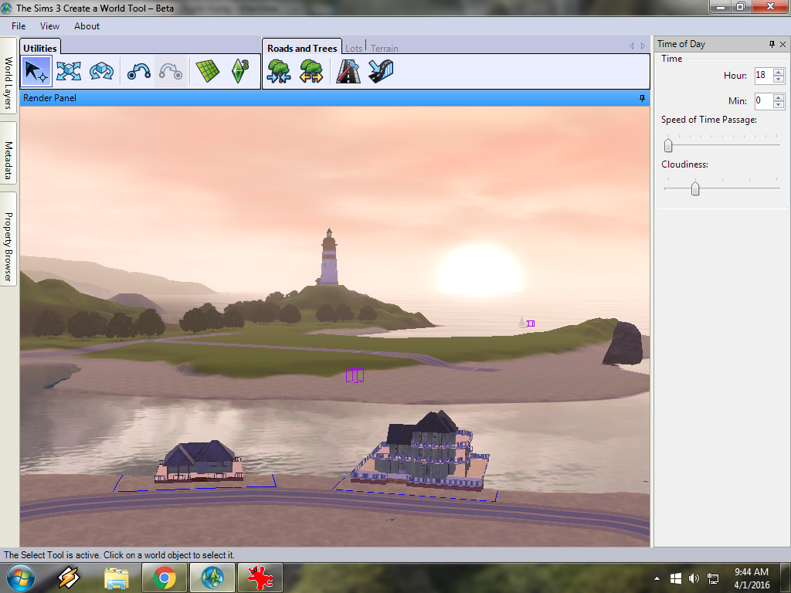Image resolution: width=791 pixels, height=593 pixels.
Task: Click the move trees icon with yellow arrows
Action: [x=311, y=72]
